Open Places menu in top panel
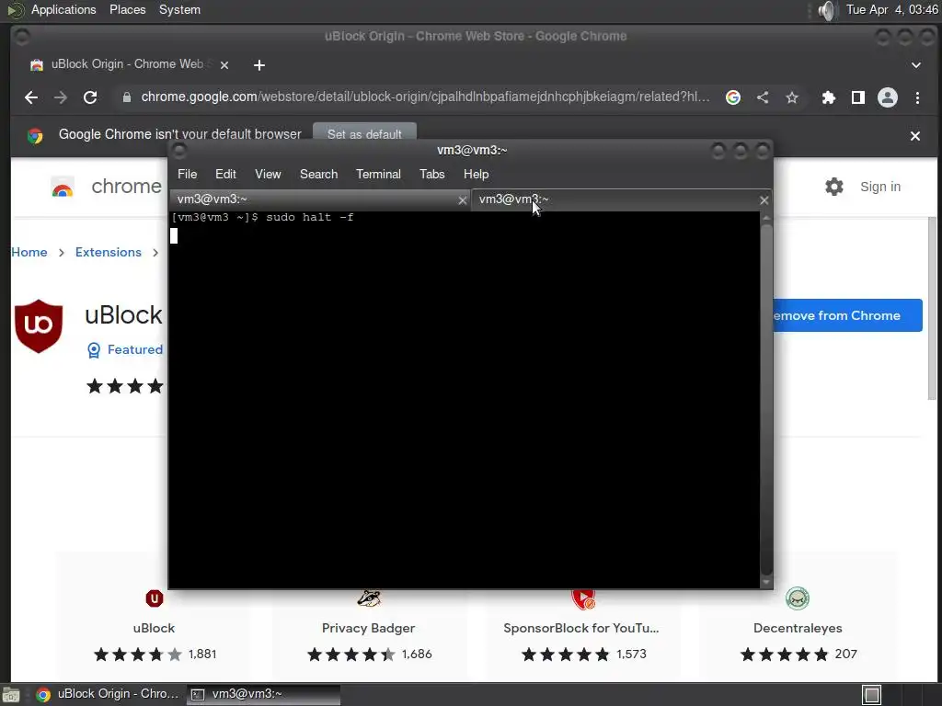The image size is (942, 706). pos(127,9)
